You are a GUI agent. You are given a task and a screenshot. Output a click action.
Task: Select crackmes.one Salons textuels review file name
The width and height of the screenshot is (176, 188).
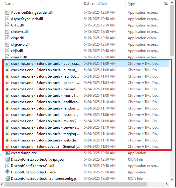45,121
